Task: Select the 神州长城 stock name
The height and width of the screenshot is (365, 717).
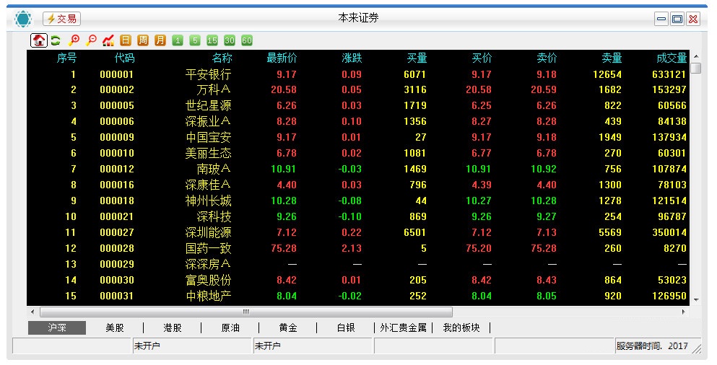Action: (209, 201)
